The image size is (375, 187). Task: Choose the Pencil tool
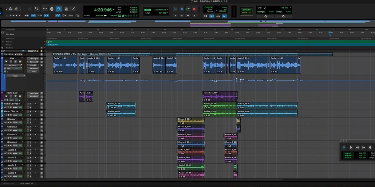[x=73, y=9]
